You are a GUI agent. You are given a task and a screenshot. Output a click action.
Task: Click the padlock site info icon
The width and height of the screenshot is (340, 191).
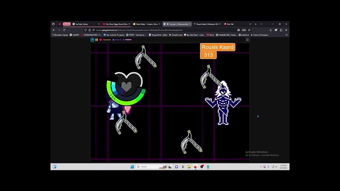coord(90,30)
